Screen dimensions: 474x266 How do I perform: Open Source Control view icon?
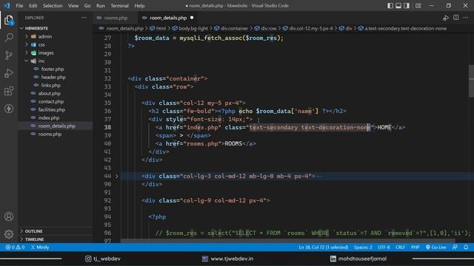[9, 55]
